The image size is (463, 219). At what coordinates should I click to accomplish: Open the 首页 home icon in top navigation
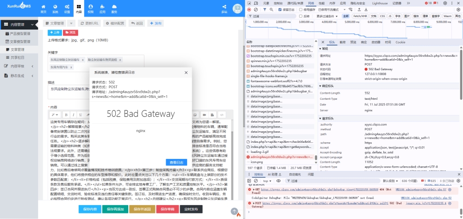coord(44,7)
